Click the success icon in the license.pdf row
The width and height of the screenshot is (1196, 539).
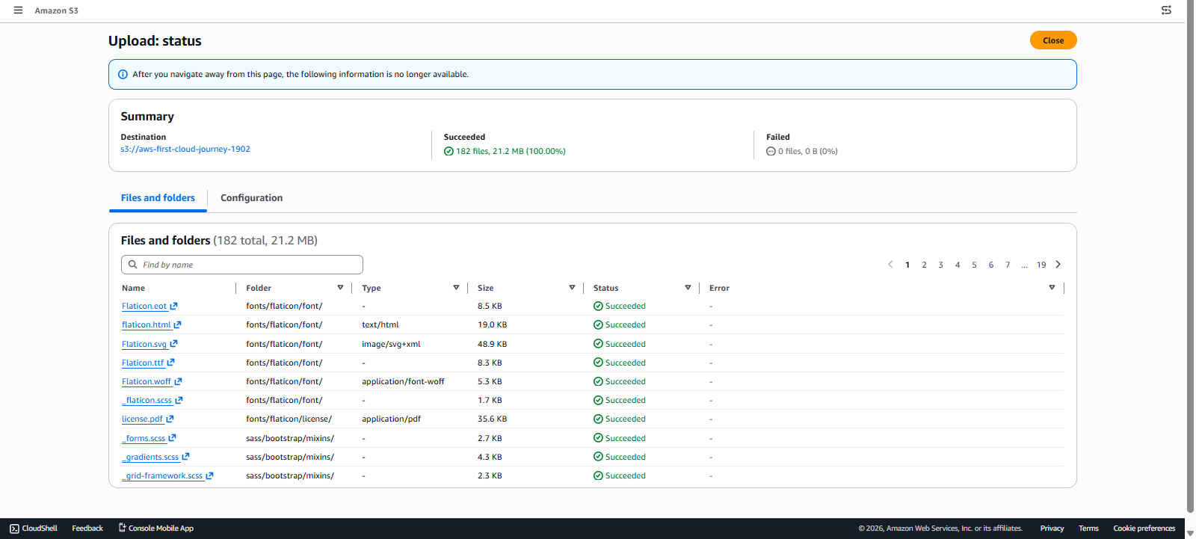pos(598,419)
